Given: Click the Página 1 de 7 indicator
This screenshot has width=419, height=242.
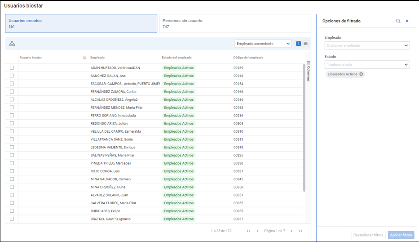Looking at the screenshot, I should [275, 231].
